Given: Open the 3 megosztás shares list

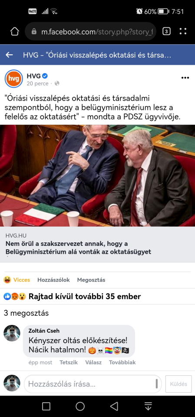Looking at the screenshot, I should [26, 313].
